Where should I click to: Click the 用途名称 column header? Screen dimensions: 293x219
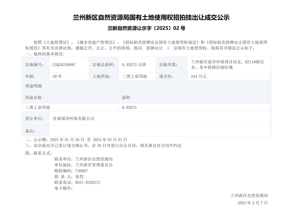33,97
